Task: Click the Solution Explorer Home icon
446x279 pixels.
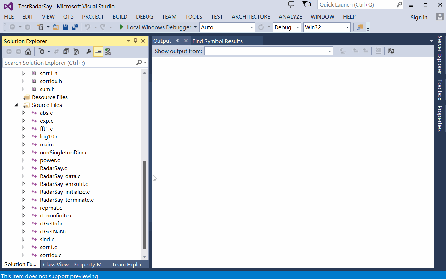Action: coord(28,51)
